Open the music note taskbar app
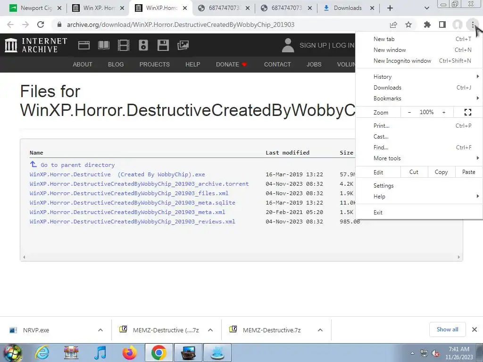The image size is (483, 362). tap(100, 353)
